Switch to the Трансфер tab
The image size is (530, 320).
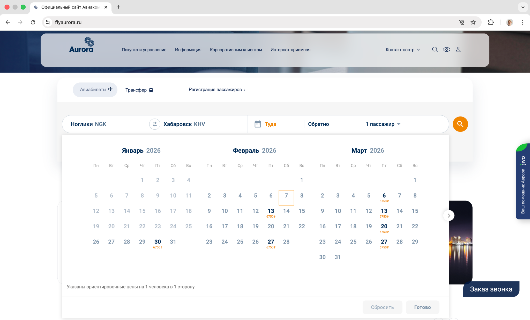pos(139,90)
